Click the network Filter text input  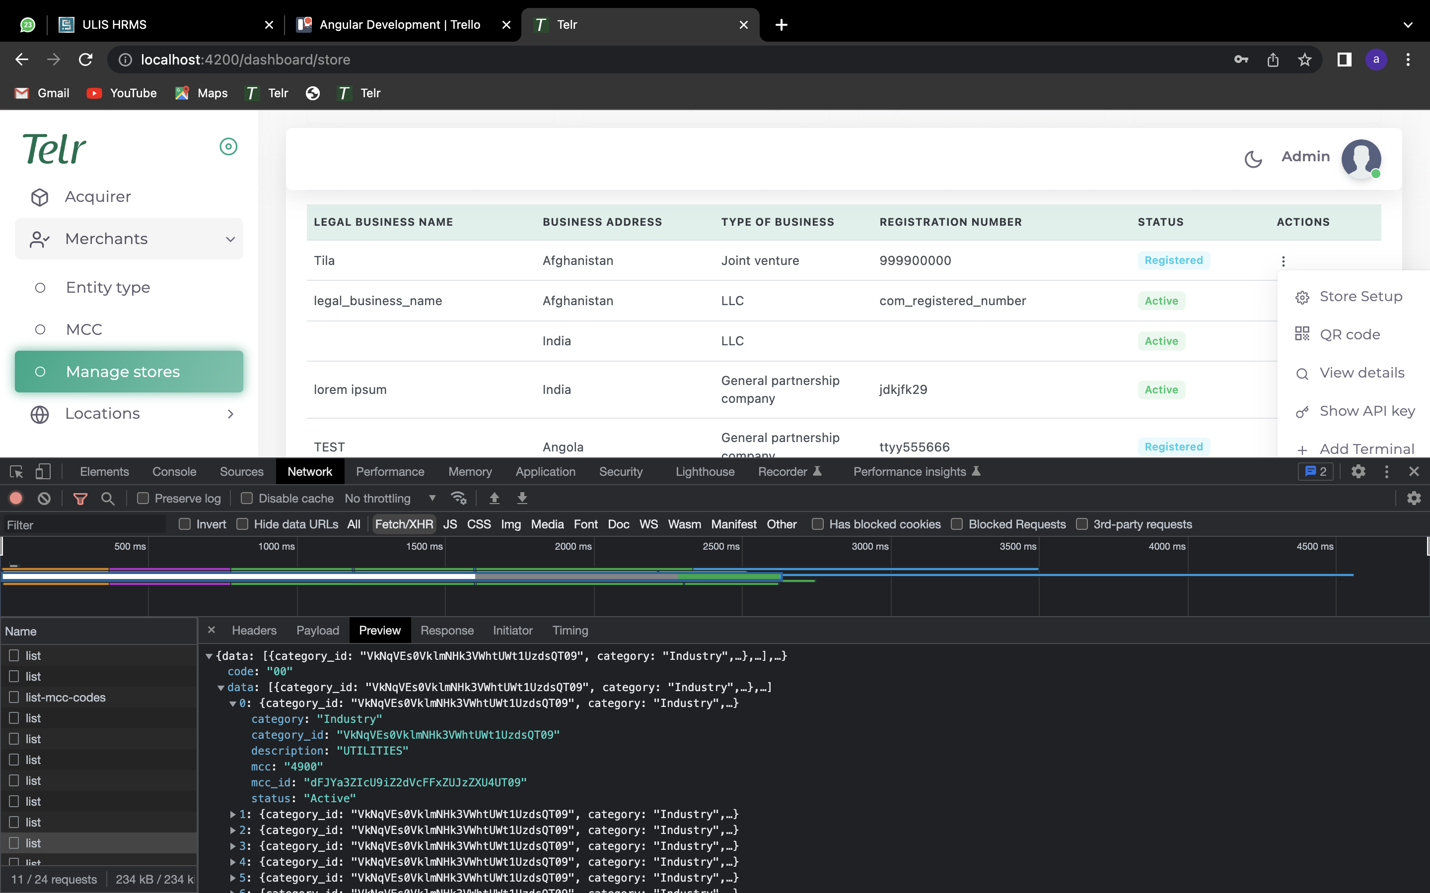(83, 524)
